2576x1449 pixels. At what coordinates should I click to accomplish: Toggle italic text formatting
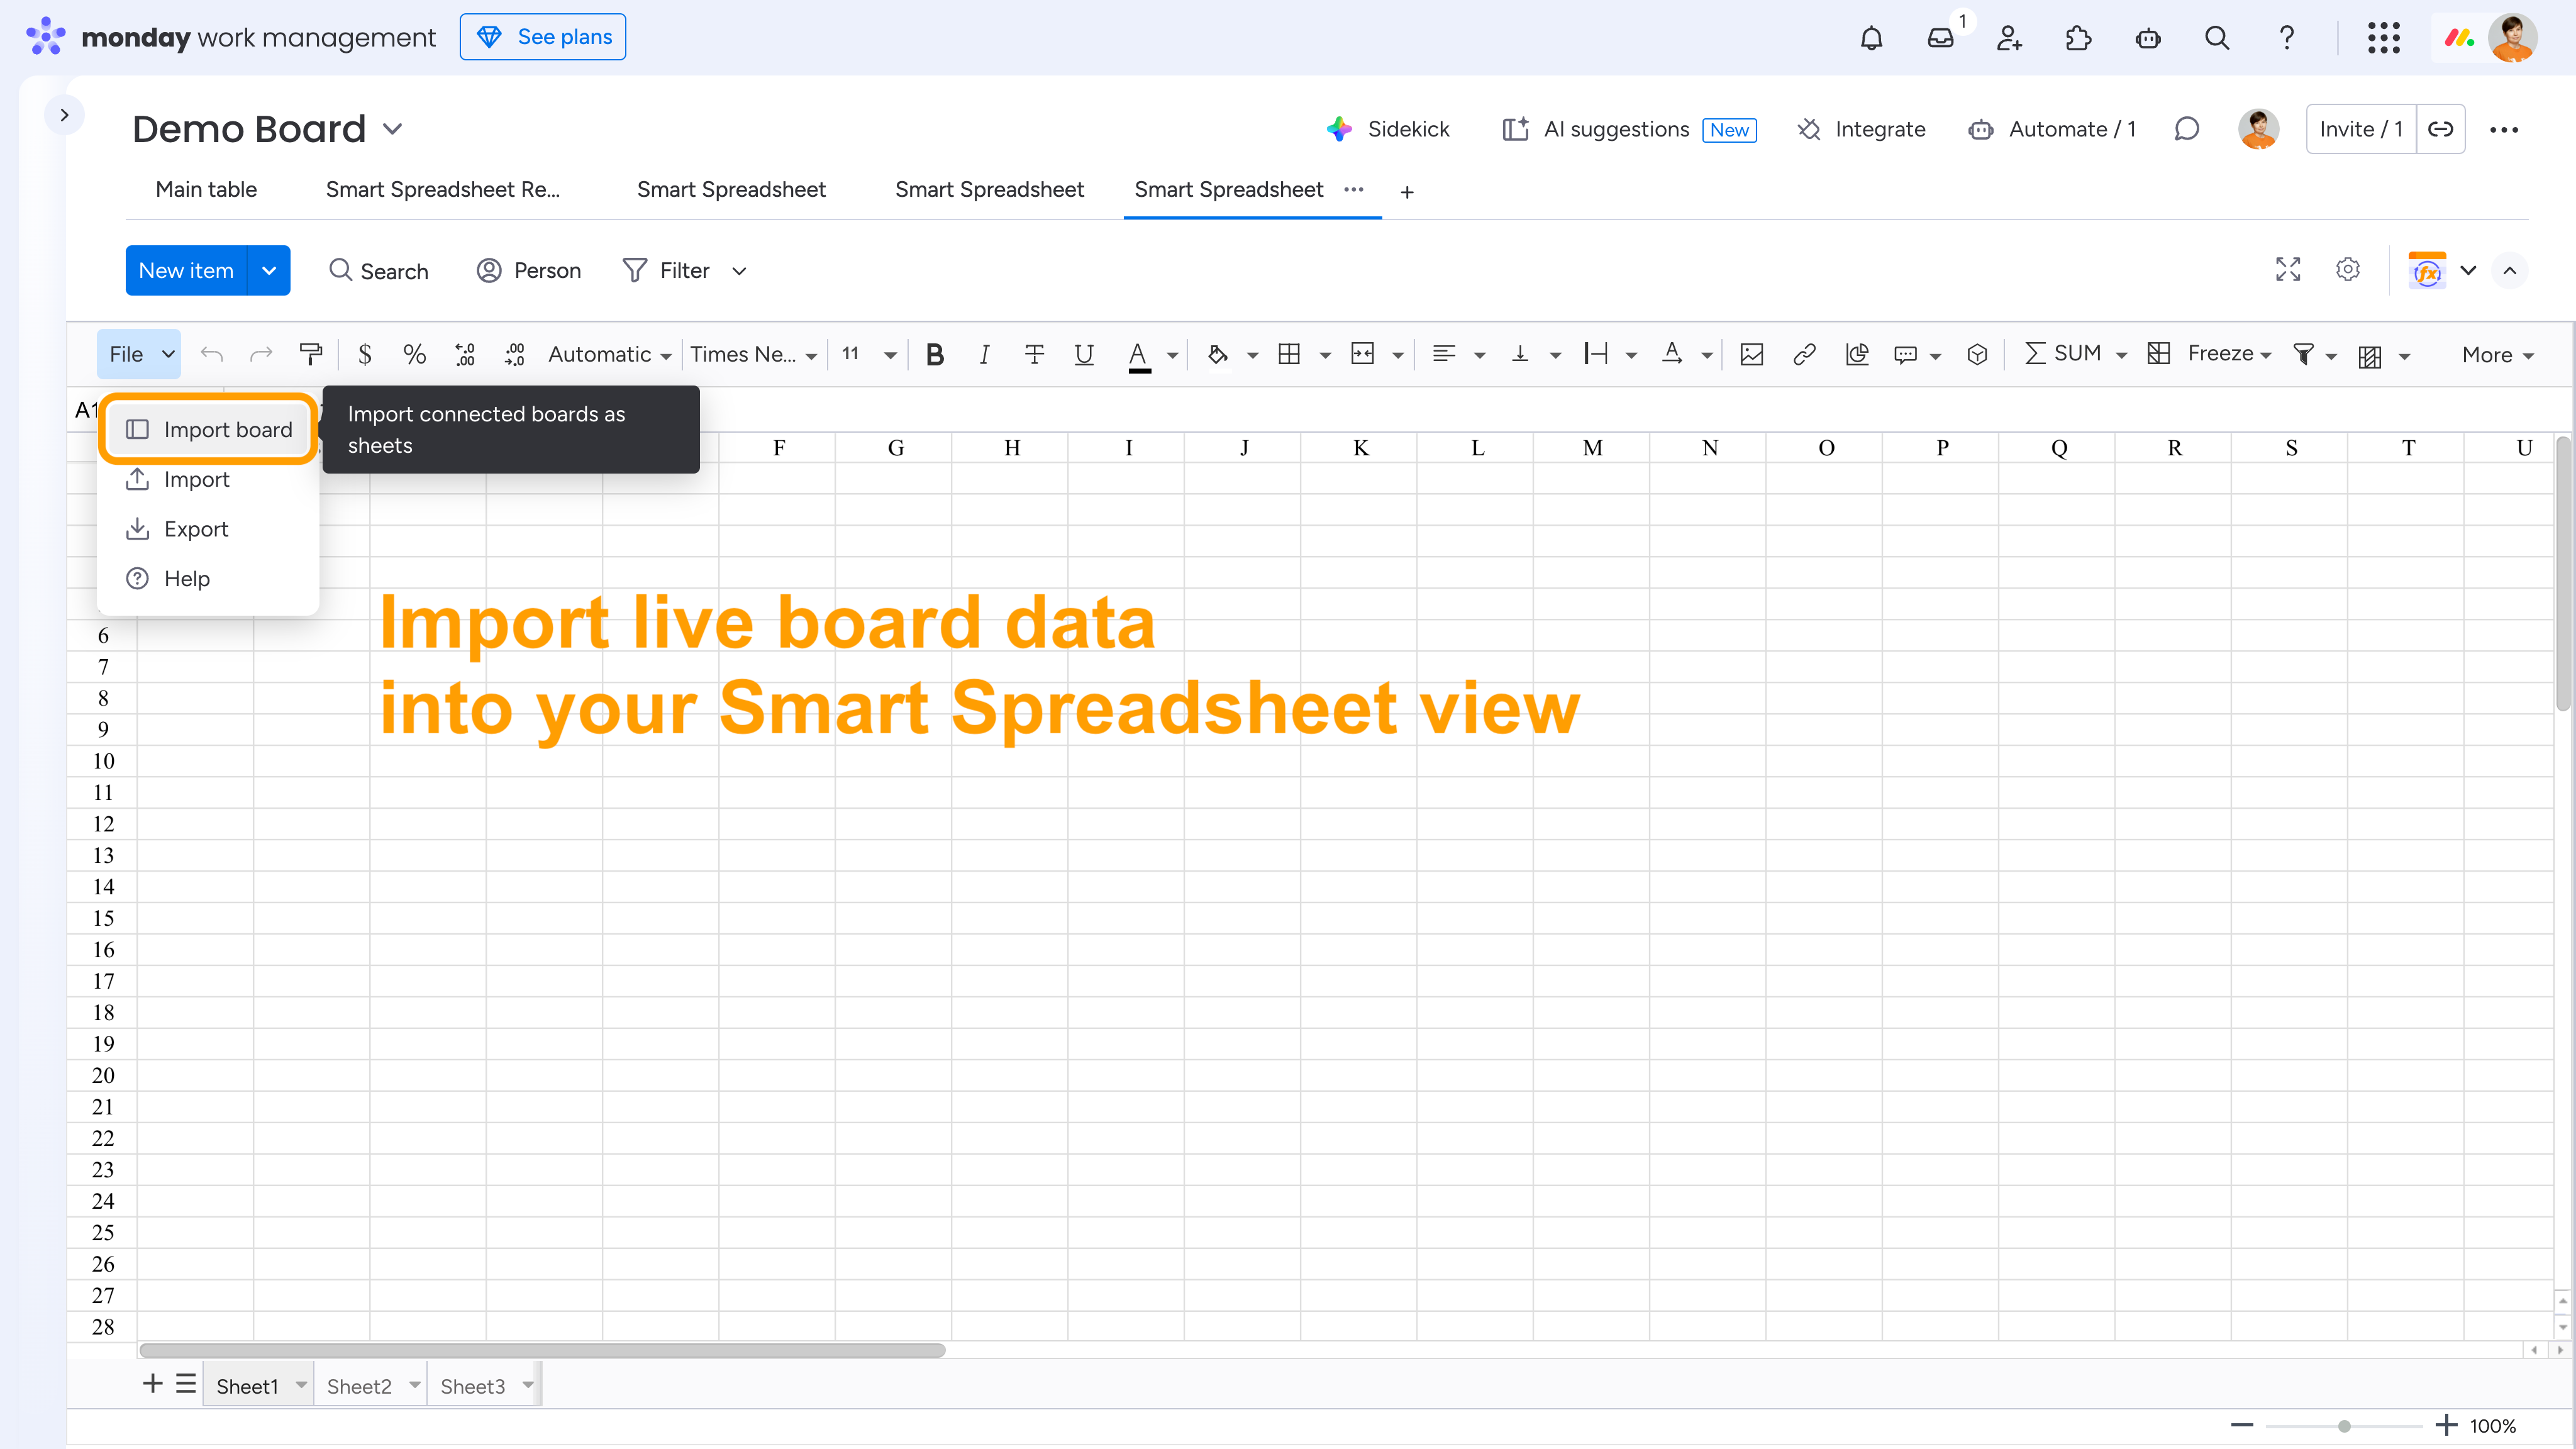tap(984, 354)
